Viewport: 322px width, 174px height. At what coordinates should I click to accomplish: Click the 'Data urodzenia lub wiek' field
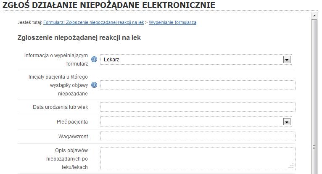[x=198, y=107]
